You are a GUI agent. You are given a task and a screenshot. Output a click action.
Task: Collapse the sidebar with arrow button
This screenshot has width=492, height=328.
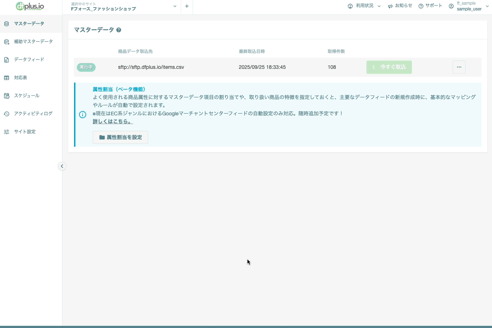pos(62,166)
